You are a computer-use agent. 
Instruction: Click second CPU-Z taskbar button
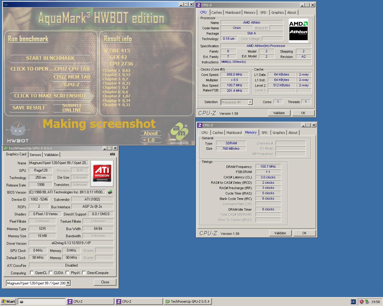139,302
